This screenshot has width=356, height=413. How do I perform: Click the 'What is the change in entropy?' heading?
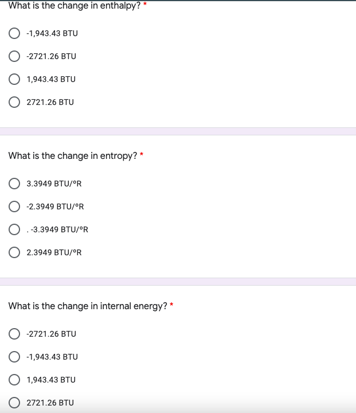(73, 156)
